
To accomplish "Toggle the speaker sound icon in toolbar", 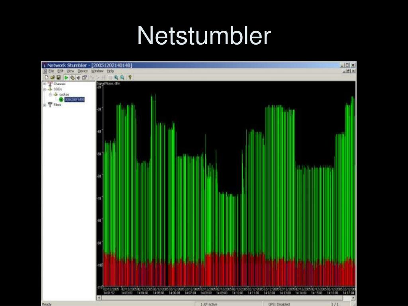I will [x=78, y=78].
